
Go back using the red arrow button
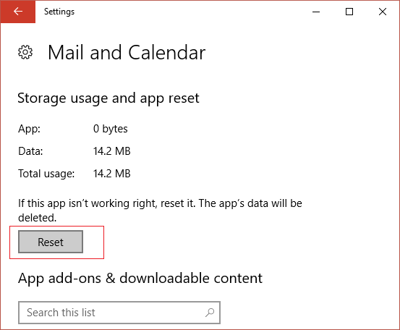point(18,12)
